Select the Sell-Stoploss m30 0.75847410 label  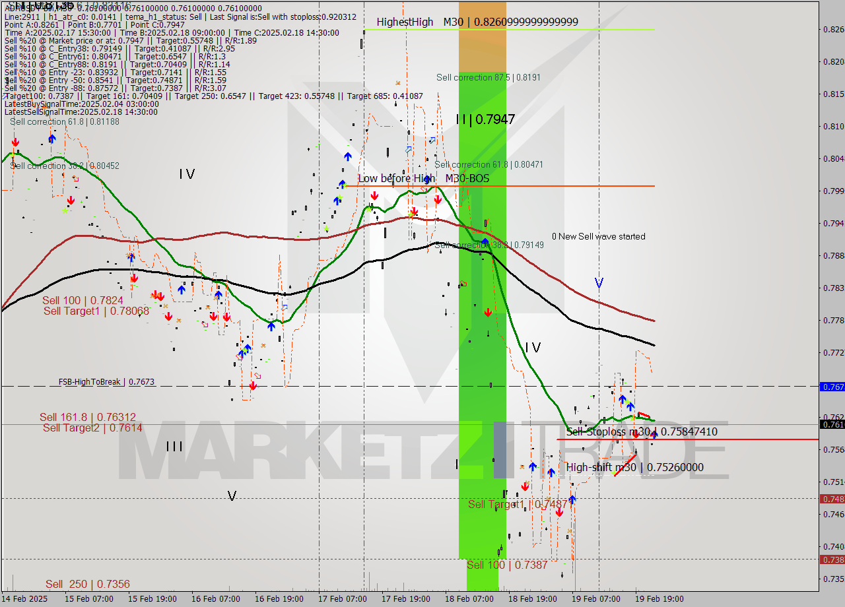[x=642, y=431]
